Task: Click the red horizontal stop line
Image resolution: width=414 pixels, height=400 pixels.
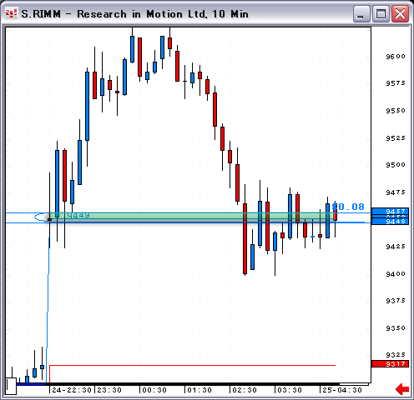Action: [x=192, y=366]
